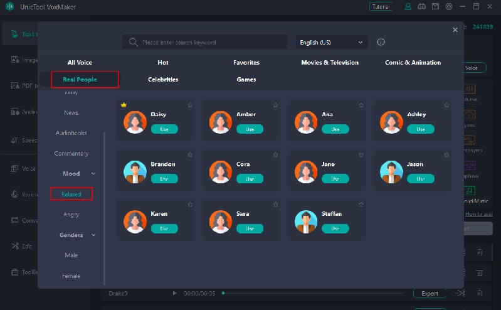The width and height of the screenshot is (501, 310).
Task: Click the support icon in title bar
Action: tap(448, 6)
